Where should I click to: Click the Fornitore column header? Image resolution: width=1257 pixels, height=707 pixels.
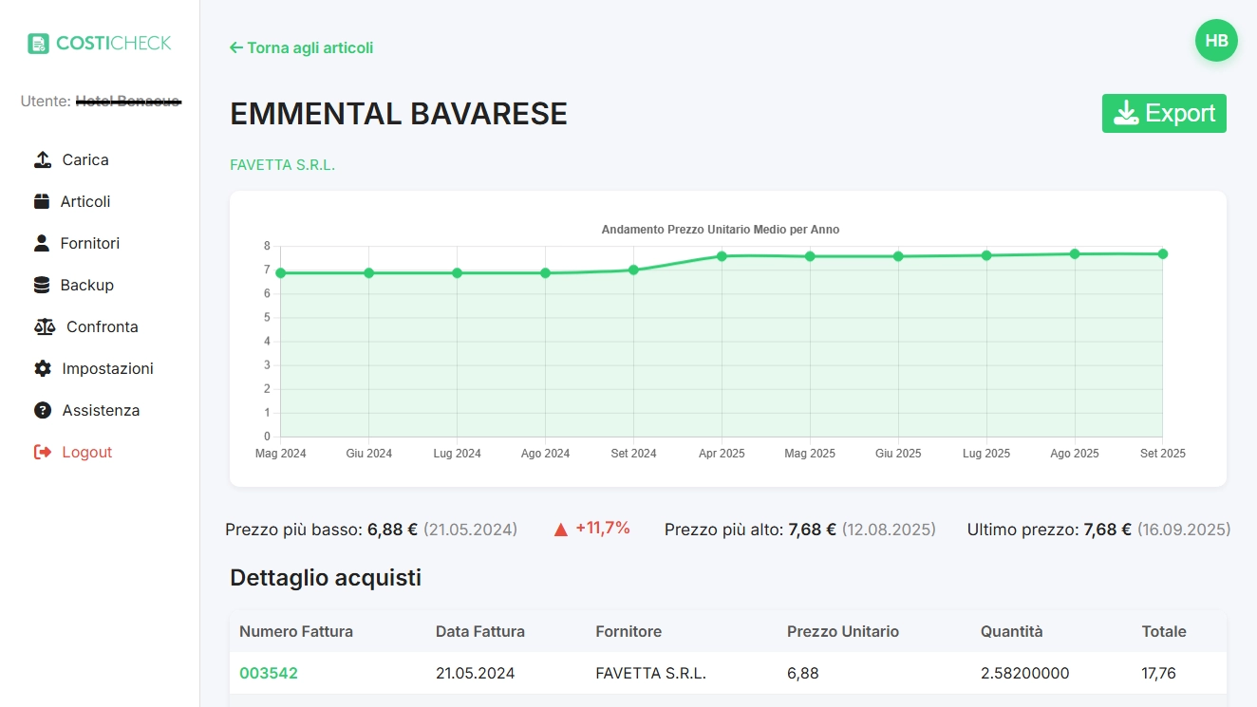click(628, 631)
